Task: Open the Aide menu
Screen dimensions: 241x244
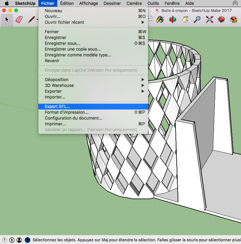Action: pyautogui.click(x=190, y=3)
